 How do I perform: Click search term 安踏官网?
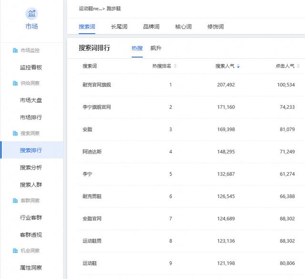(x=92, y=219)
